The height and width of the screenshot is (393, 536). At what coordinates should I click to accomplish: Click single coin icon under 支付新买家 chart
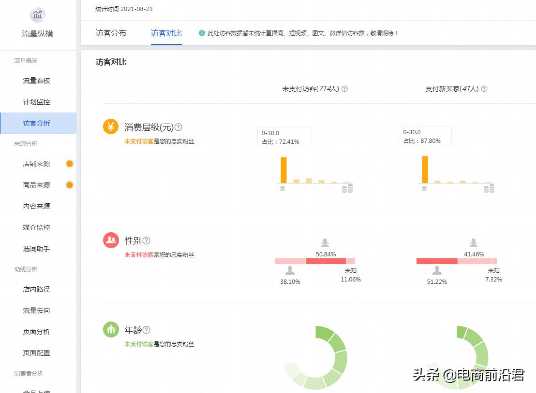pos(424,188)
